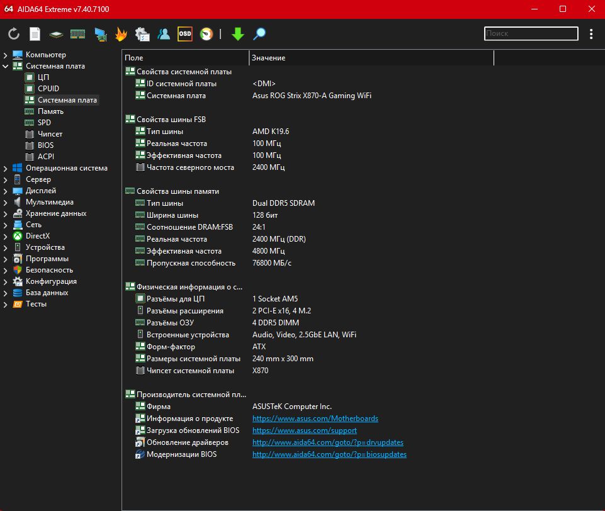
Task: Expand the Мультимедиа tree node
Action: coord(6,203)
